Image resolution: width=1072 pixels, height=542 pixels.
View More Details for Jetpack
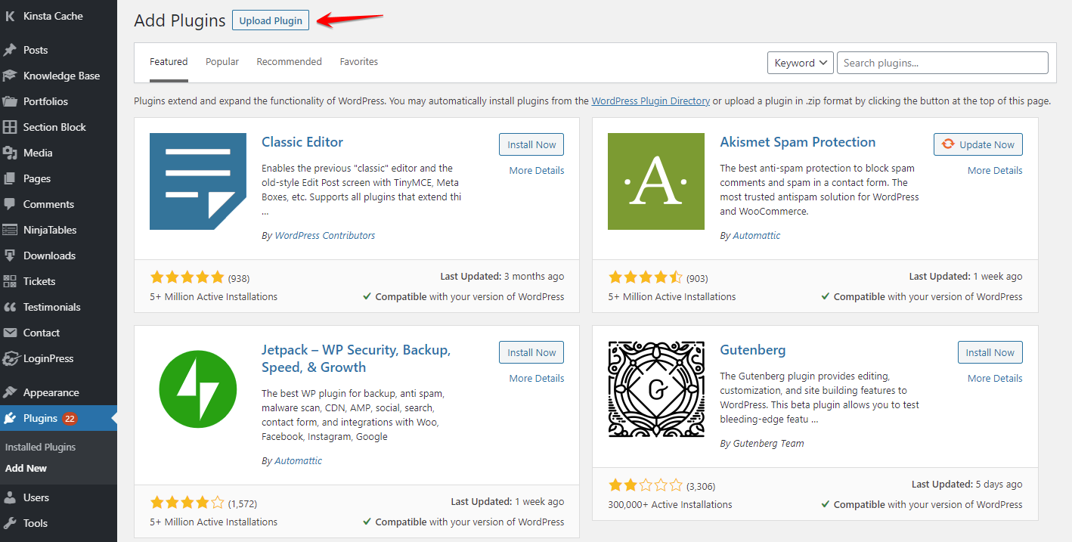pos(537,378)
